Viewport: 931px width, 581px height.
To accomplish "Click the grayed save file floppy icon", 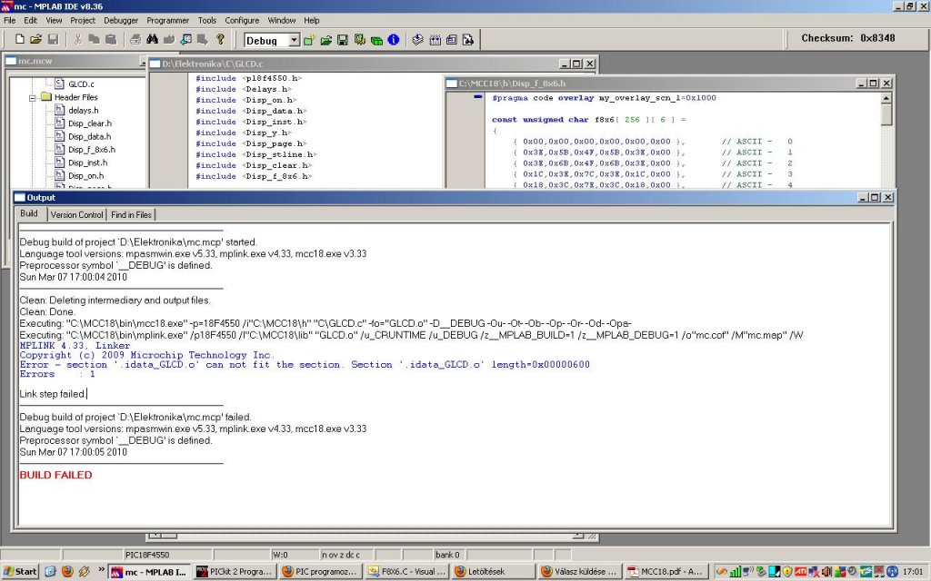I will pos(53,40).
